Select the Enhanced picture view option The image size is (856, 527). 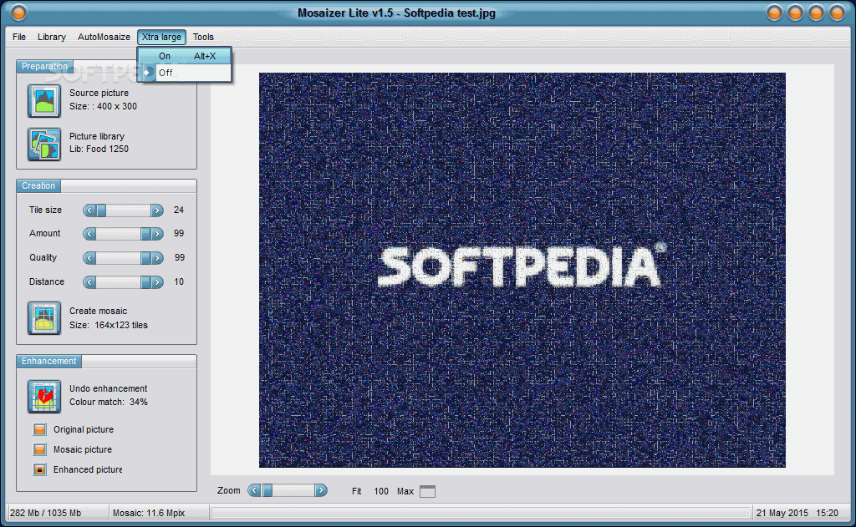[x=40, y=469]
